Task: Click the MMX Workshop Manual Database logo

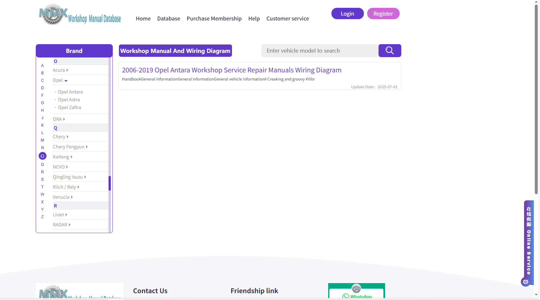Action: click(x=80, y=14)
